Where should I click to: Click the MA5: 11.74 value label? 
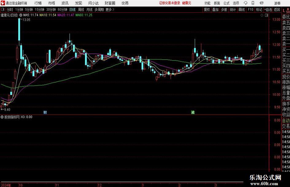point(31,15)
